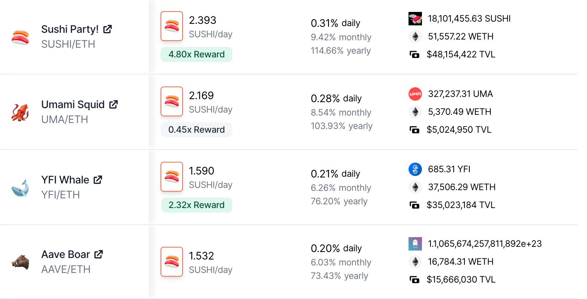Click the UMA token logo

[x=415, y=94]
